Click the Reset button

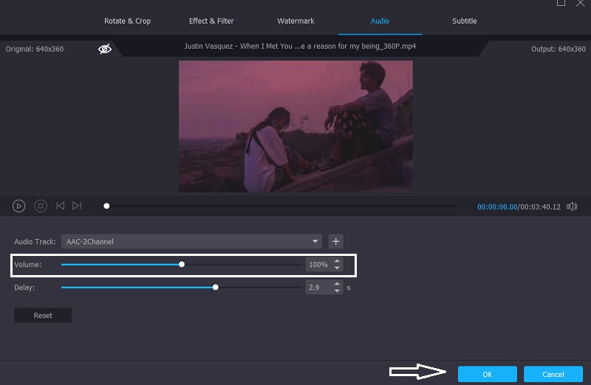pyautogui.click(x=43, y=316)
